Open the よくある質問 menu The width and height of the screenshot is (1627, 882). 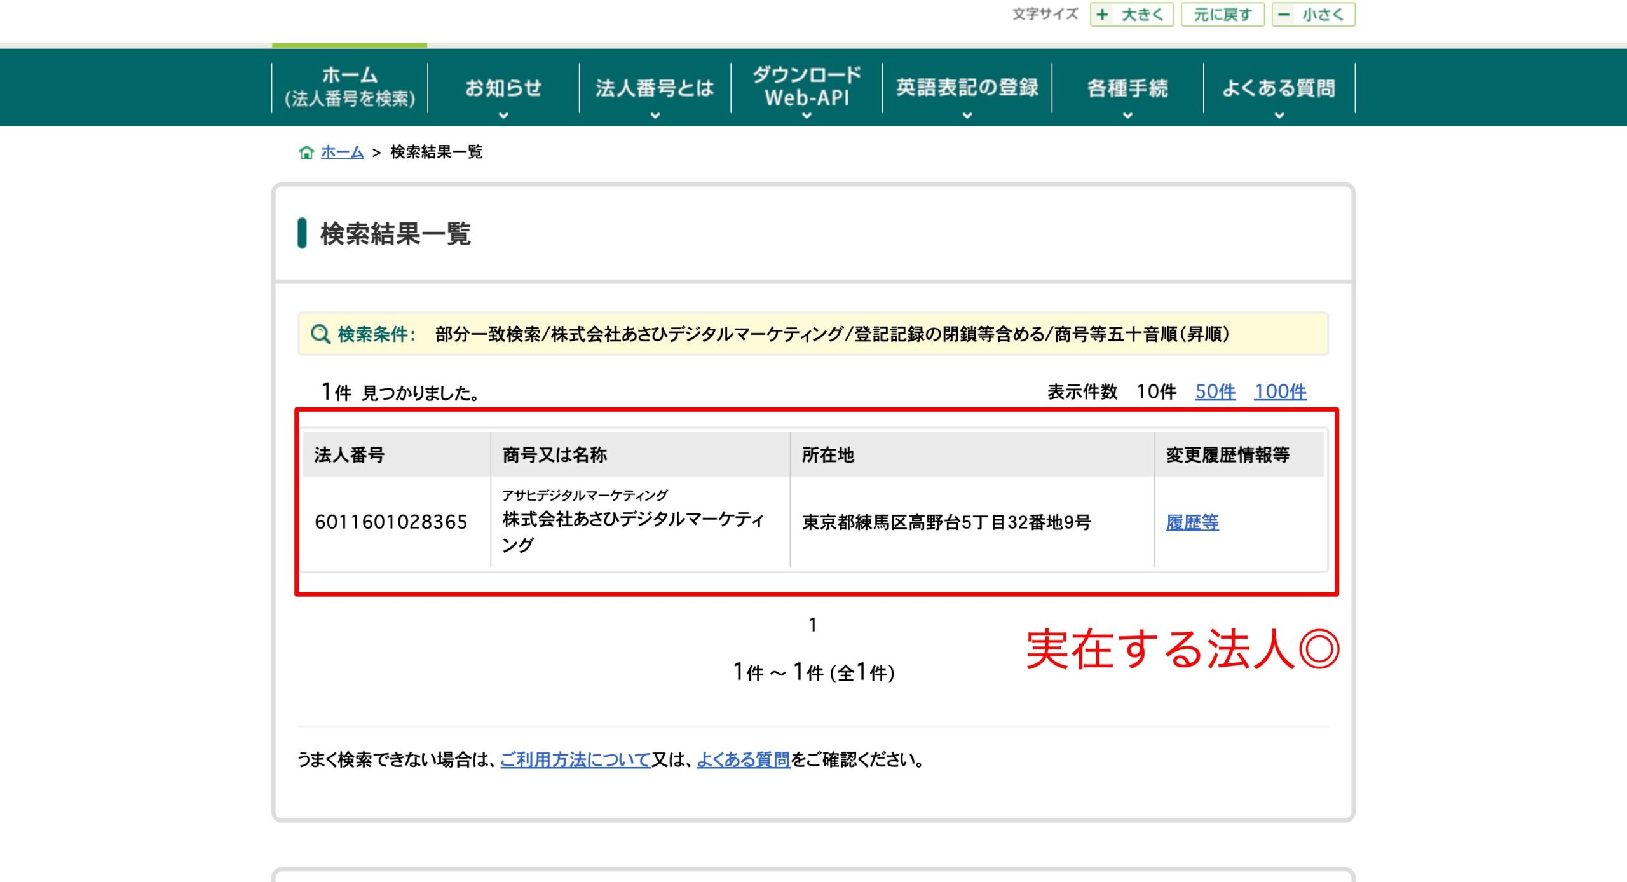(x=1279, y=88)
